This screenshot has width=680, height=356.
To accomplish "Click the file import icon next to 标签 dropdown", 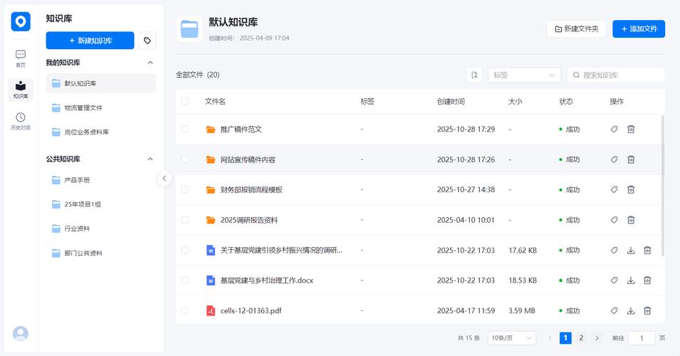I will 474,75.
